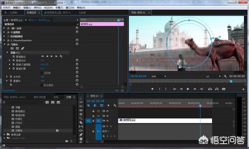This screenshot has width=249, height=149.
Task: Open the 字幕(T) menu
Action: [x=59, y=8]
